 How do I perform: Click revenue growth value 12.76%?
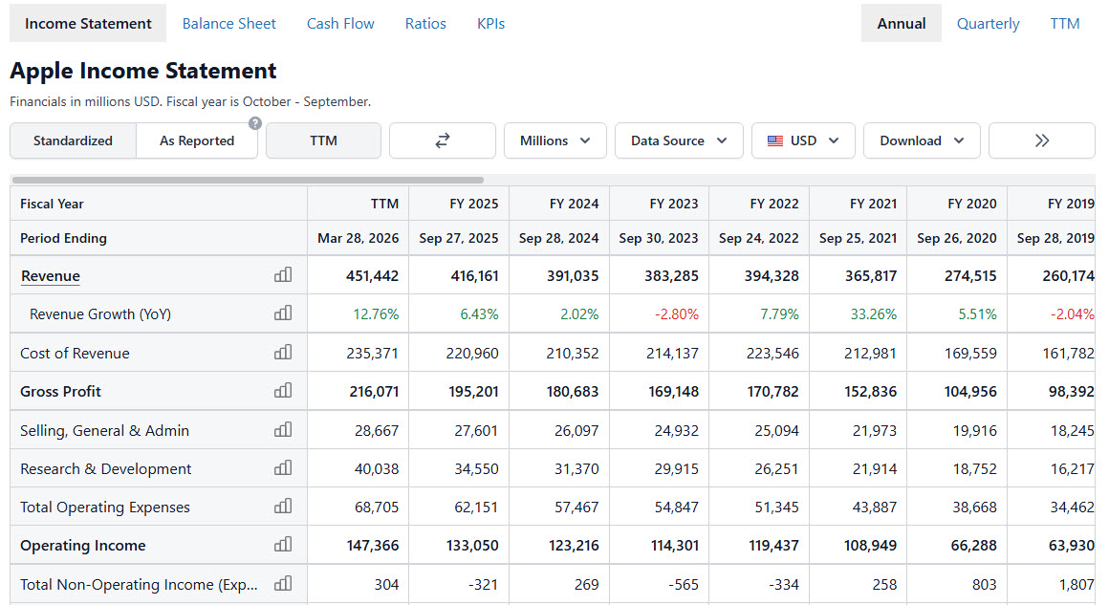(376, 313)
